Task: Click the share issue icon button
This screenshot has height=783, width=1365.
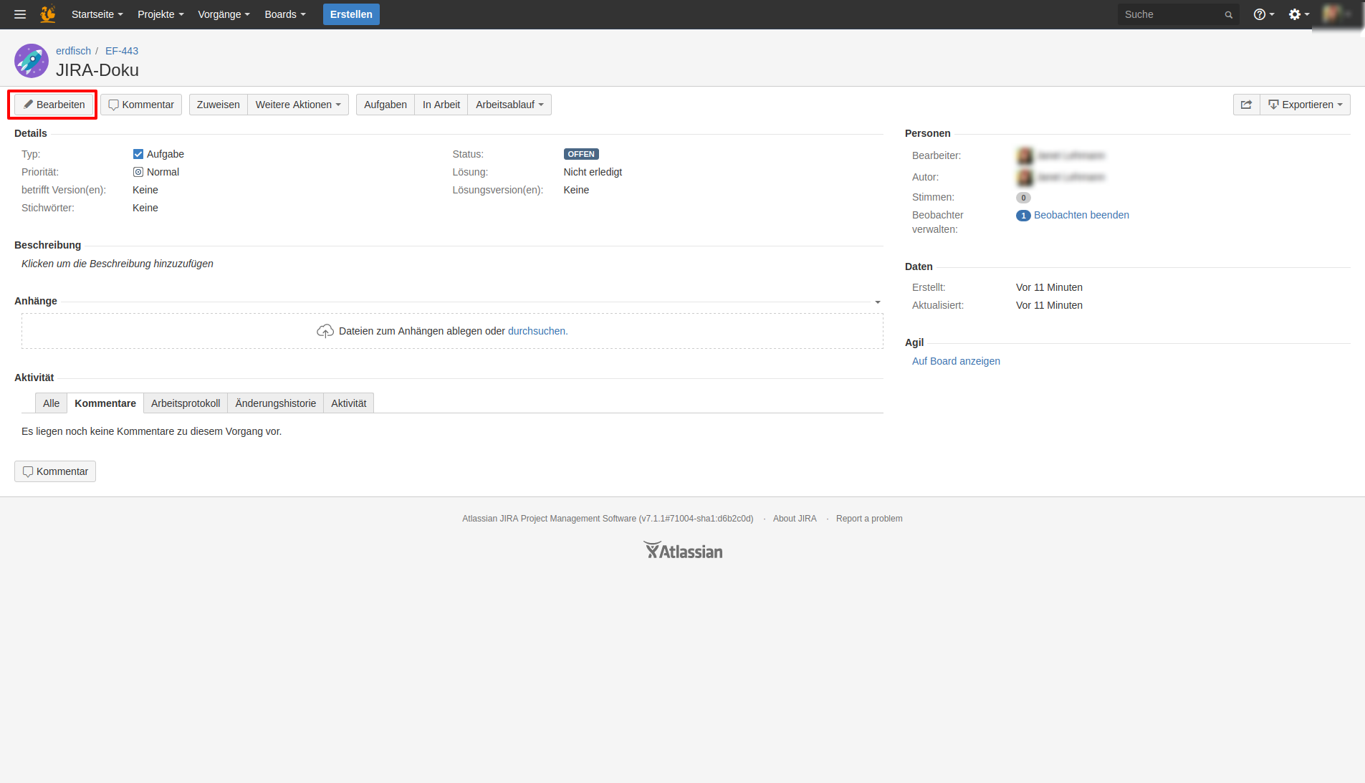Action: (1247, 105)
